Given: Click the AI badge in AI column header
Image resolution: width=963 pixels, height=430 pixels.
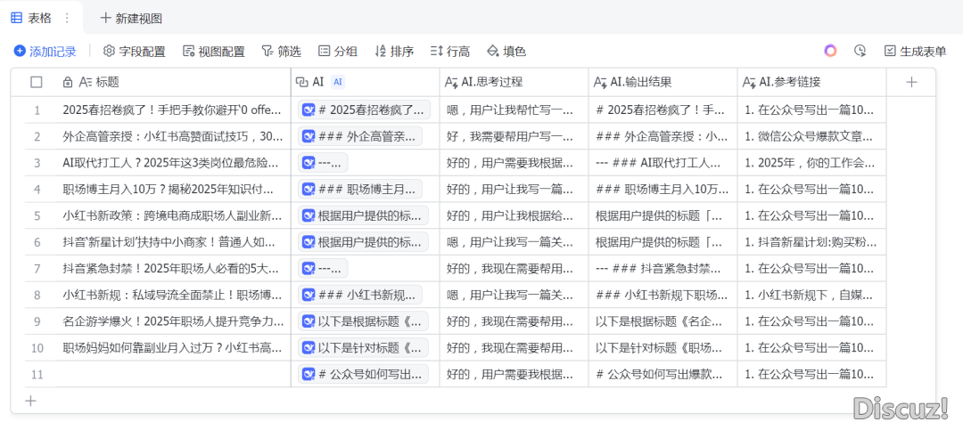Looking at the screenshot, I should click(x=338, y=82).
